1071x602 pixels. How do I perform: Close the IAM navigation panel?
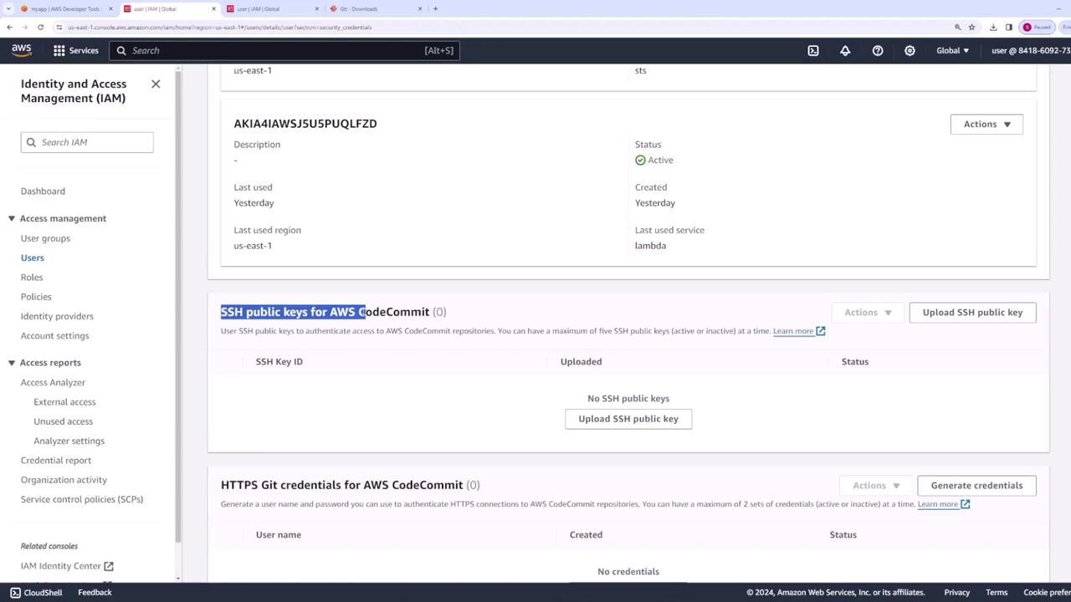[156, 84]
